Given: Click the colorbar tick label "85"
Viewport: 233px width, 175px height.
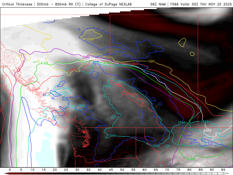Looking at the screenshot, I should [201, 170].
